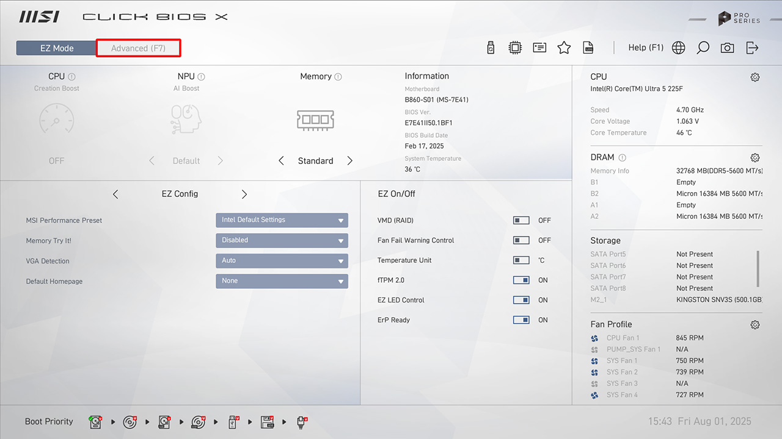
Task: Click the B860-S01 (MS-7E41) motherboard text
Action: pos(436,100)
